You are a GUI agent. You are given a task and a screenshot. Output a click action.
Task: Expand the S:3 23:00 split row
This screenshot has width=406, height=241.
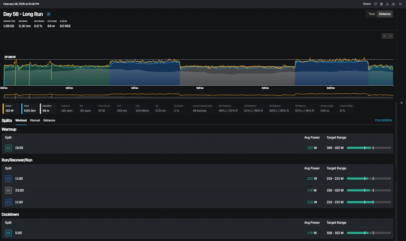198,190
